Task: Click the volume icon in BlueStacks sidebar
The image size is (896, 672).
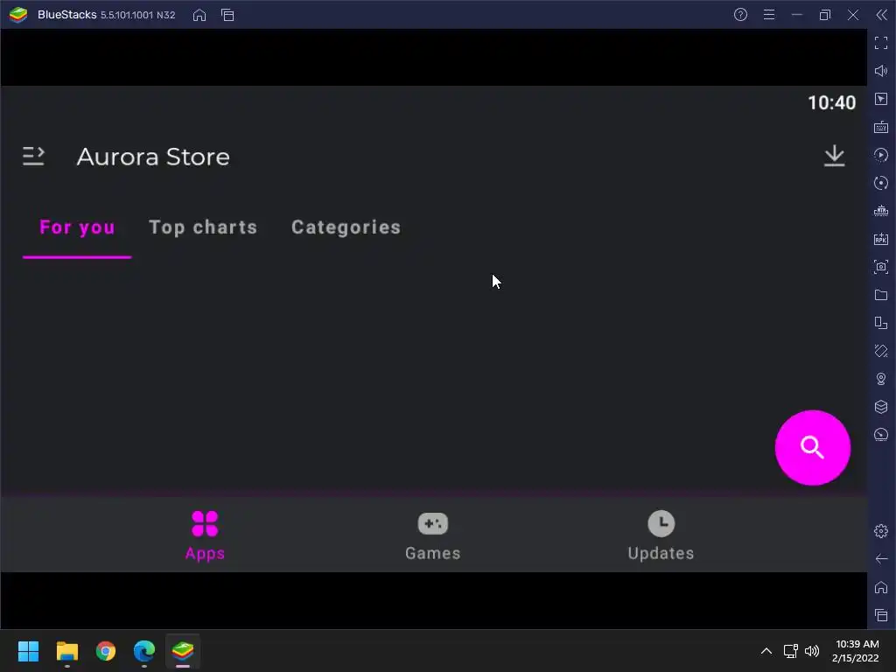Action: click(x=881, y=71)
